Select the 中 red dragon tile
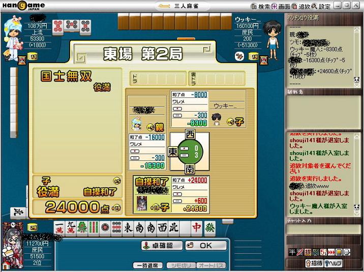This screenshot has height=272, width=364. coord(197,229)
